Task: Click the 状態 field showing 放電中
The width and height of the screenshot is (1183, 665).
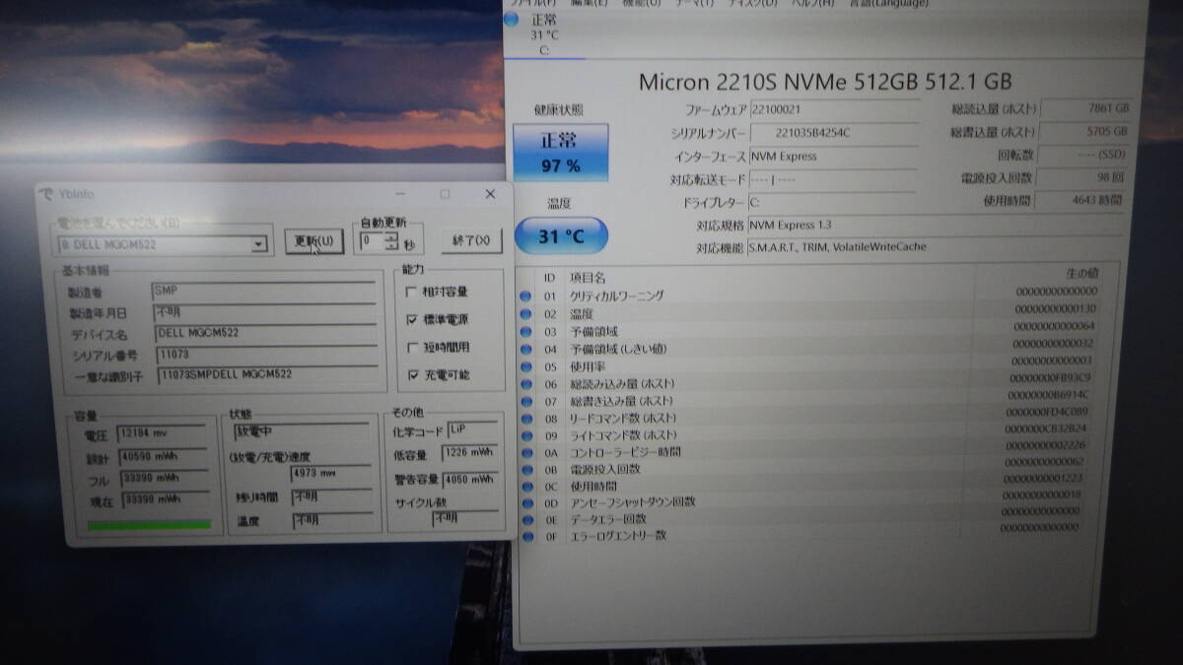Action: click(302, 432)
